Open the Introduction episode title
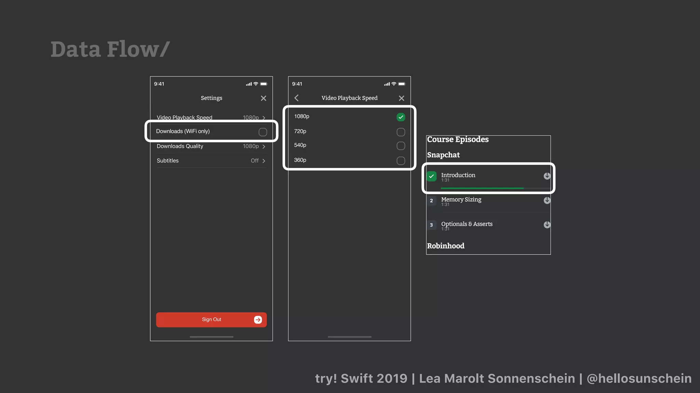 click(x=458, y=175)
